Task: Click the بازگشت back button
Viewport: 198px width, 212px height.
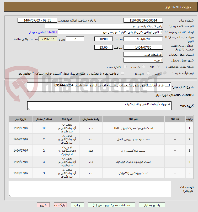Action: point(60,205)
